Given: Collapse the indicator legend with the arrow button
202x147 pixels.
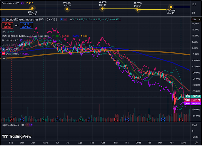Looking at the screenshot, I should click(x=4, y=59).
